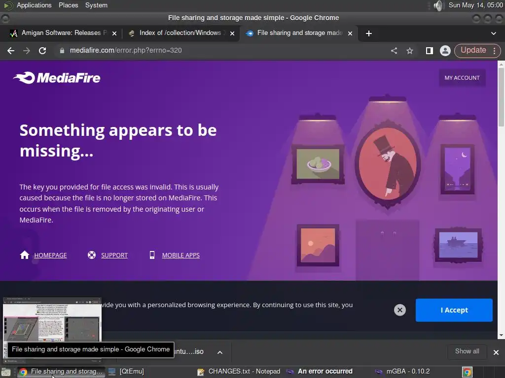Close the downloads bar
Image resolution: width=505 pixels, height=378 pixels.
pos(496,352)
